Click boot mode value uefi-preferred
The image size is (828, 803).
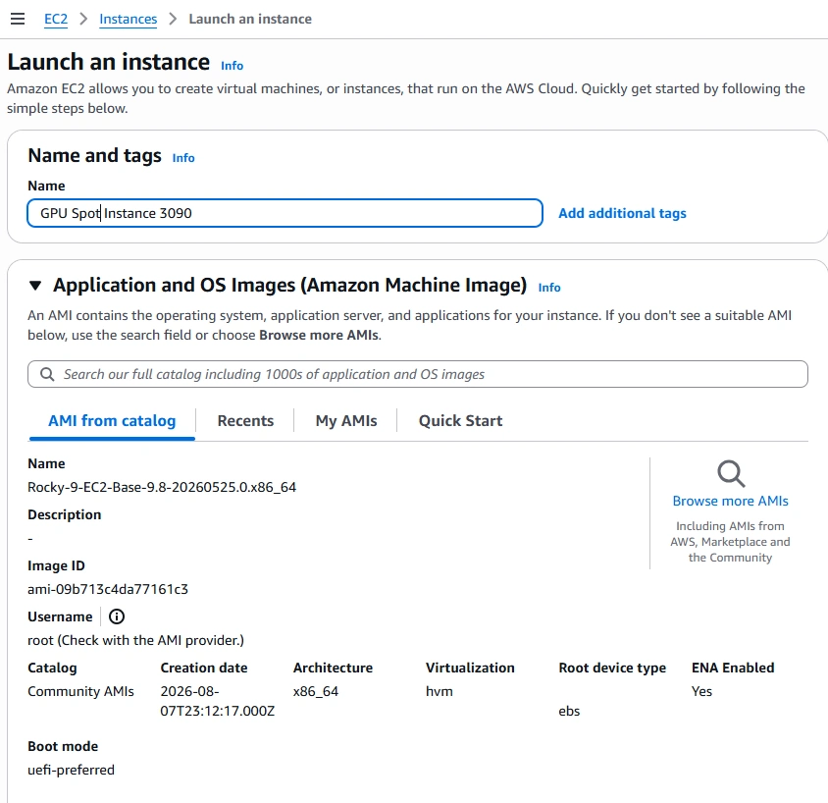71,770
